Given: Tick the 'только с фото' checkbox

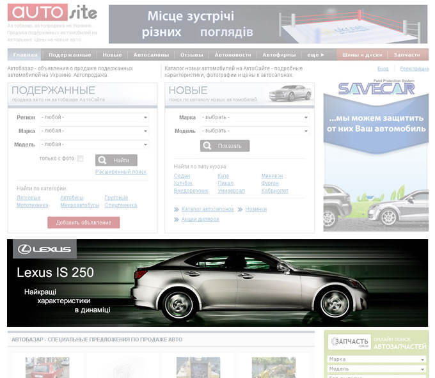Looking at the screenshot, I should pos(80,159).
